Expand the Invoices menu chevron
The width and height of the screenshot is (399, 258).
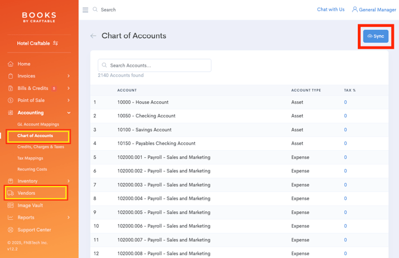coord(68,76)
